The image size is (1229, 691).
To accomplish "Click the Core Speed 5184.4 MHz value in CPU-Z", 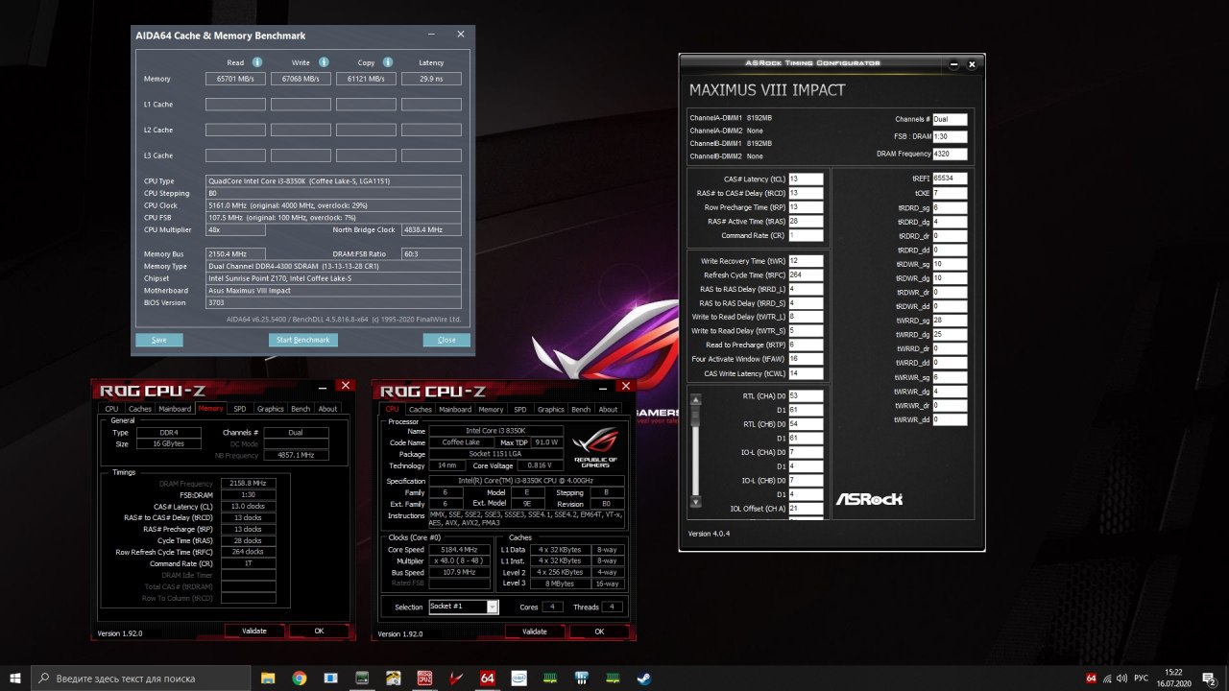I will [x=459, y=549].
